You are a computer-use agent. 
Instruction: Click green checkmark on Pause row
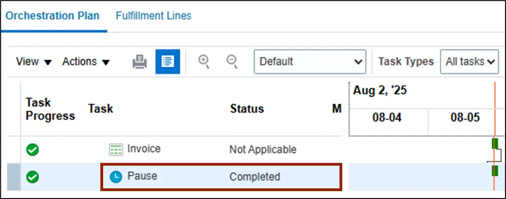[33, 177]
